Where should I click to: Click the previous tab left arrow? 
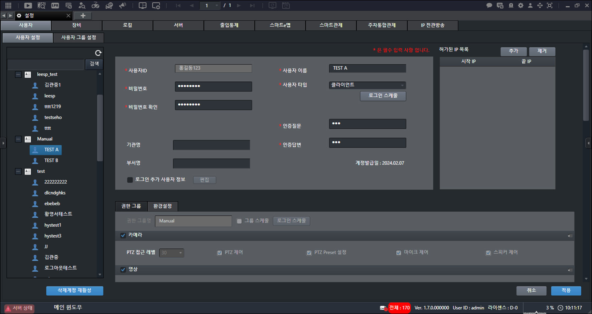point(4,15)
